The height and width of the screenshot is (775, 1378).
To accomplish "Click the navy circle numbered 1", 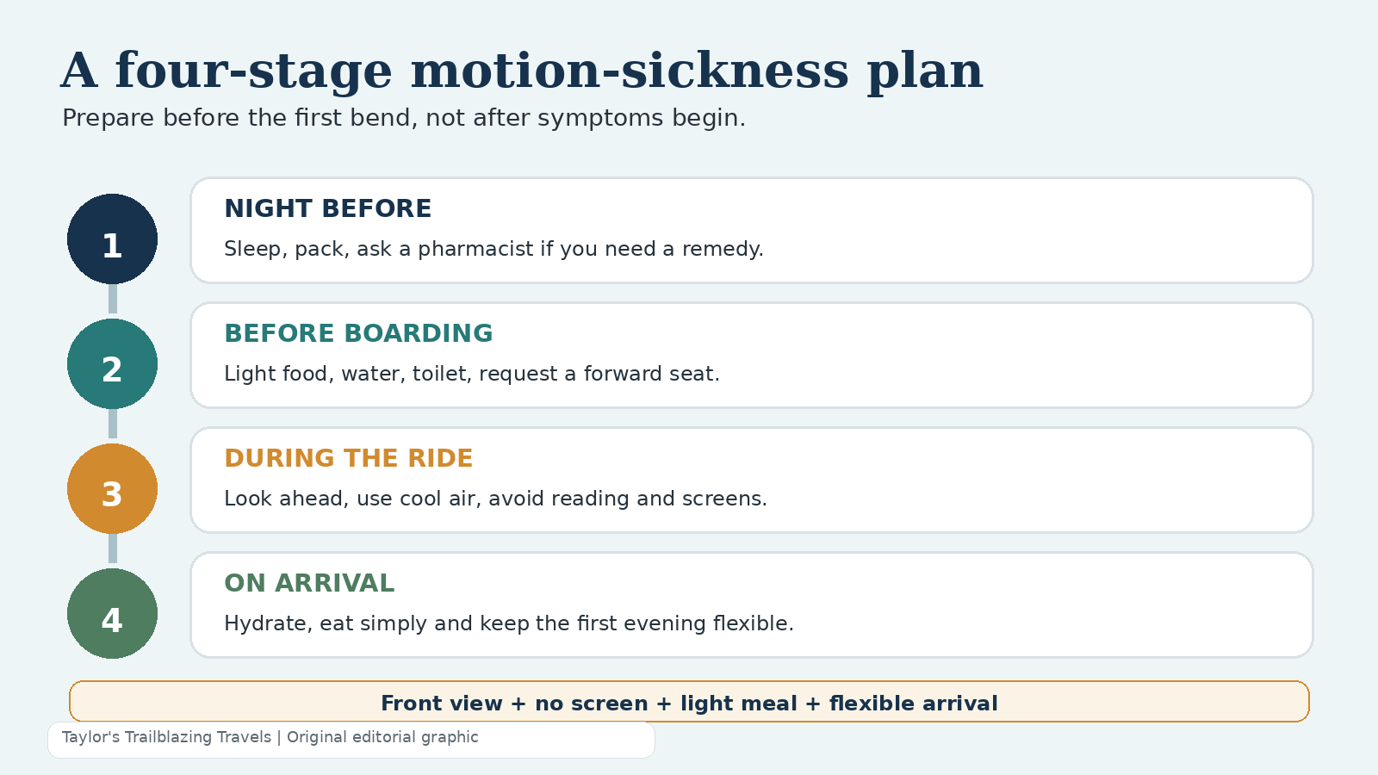I will point(112,239).
